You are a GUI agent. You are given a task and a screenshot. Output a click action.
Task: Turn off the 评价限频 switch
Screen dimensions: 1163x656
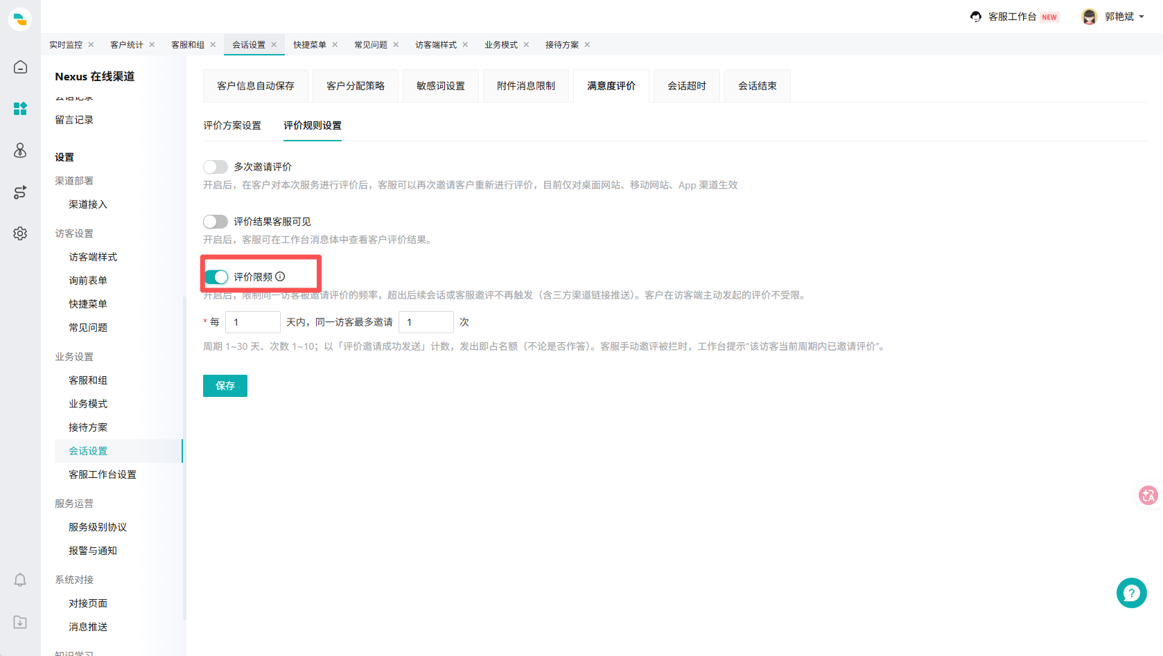216,277
